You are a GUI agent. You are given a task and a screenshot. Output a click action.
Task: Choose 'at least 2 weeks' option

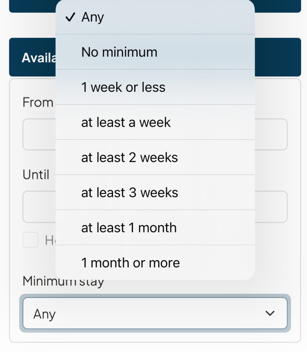(x=129, y=157)
